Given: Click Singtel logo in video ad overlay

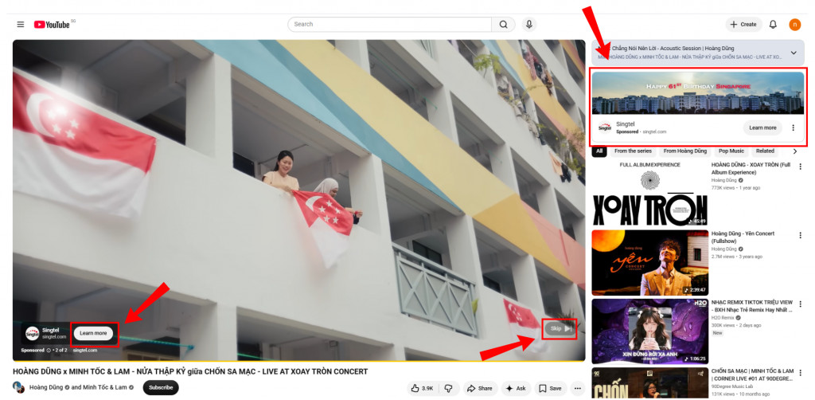Looking at the screenshot, I should (32, 333).
